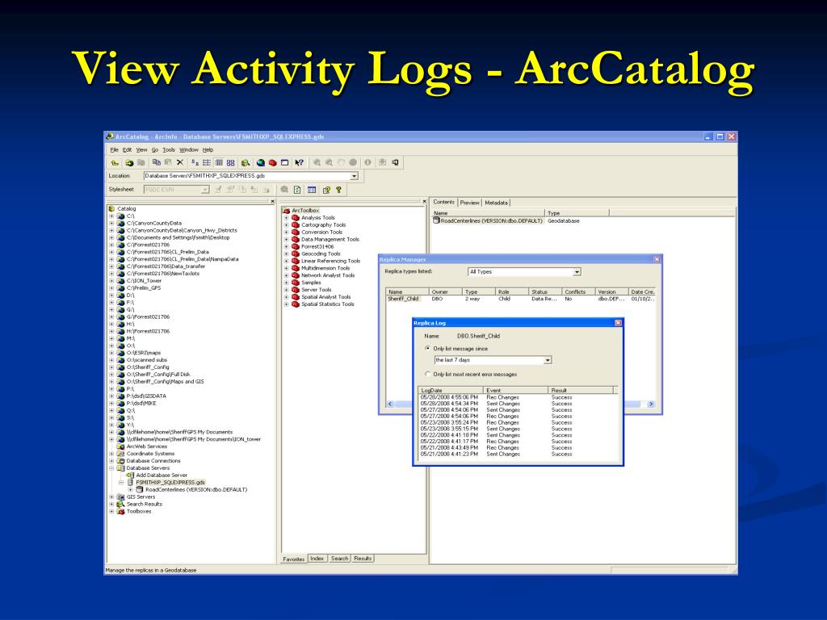Viewport: 827px width, 620px height.
Task: Click the Replica Manager scroll-right arrow
Action: (x=651, y=404)
